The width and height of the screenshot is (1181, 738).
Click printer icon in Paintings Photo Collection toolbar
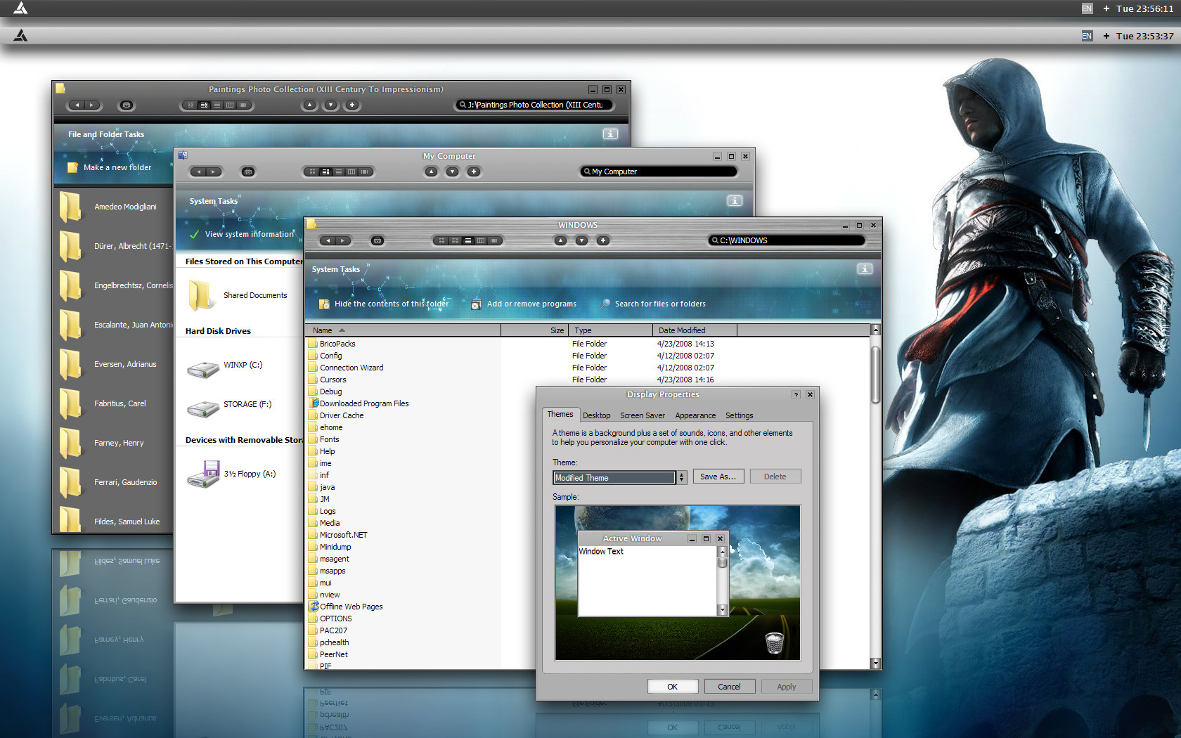click(x=127, y=105)
